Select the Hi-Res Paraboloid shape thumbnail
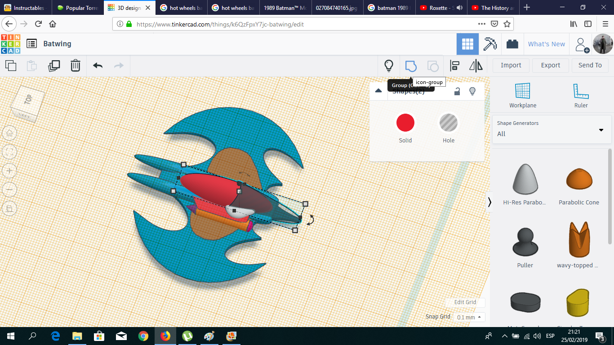The height and width of the screenshot is (345, 614). [525, 179]
